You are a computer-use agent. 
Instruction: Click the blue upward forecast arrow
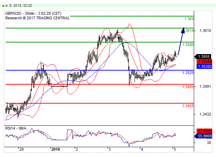pos(181,40)
